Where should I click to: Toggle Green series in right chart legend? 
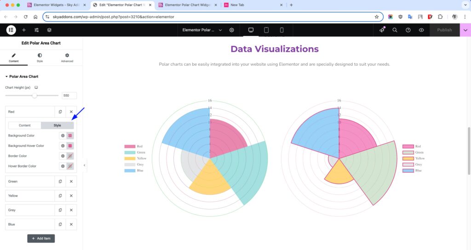pos(413,153)
